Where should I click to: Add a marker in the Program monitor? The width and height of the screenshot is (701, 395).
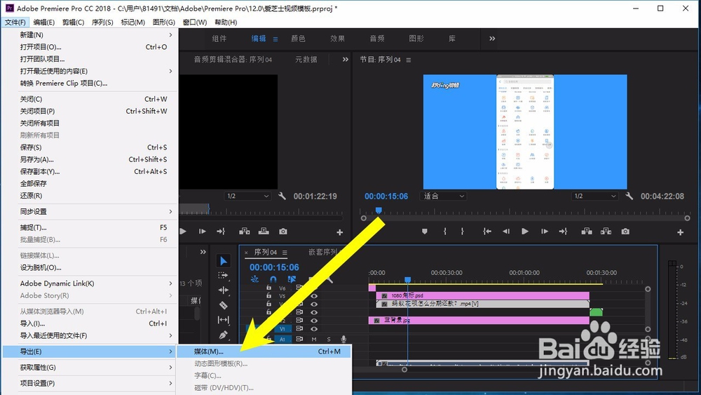pyautogui.click(x=425, y=232)
